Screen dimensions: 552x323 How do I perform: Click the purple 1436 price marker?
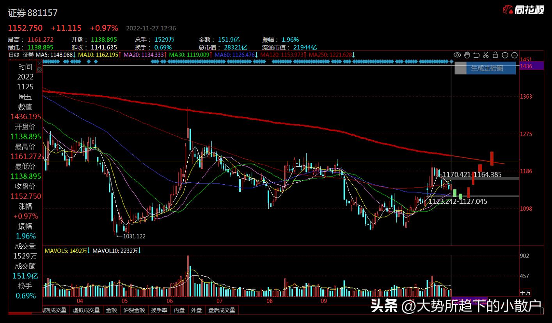(x=532, y=66)
